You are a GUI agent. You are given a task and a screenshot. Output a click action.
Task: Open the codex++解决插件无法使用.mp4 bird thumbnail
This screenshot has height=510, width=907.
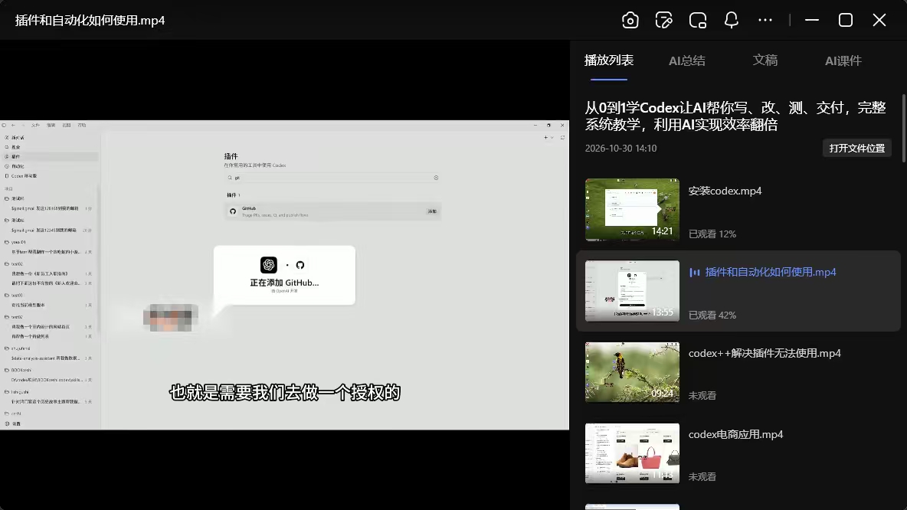632,372
